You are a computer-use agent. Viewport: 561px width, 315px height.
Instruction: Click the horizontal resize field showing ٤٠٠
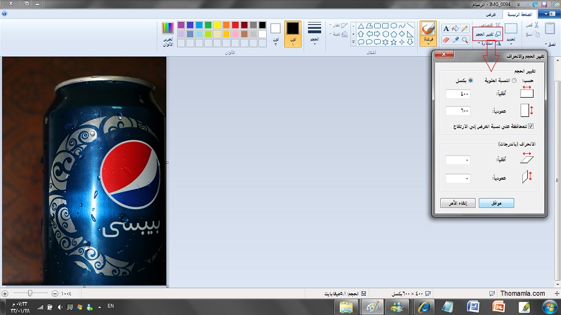pos(458,94)
